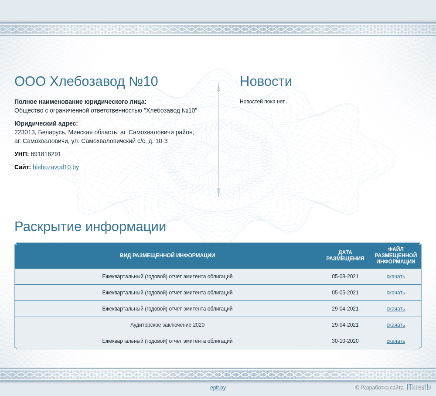Download the report dated 30-10-2020
This screenshot has height=396, width=436.
point(396,341)
